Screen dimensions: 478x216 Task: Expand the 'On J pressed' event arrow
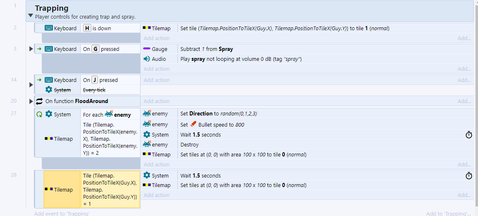[31, 85]
